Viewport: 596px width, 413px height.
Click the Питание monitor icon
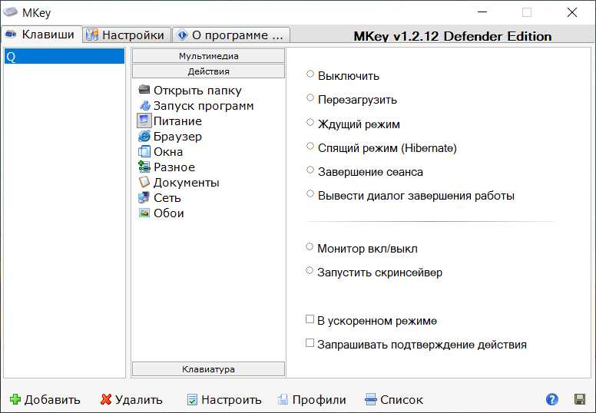point(144,121)
